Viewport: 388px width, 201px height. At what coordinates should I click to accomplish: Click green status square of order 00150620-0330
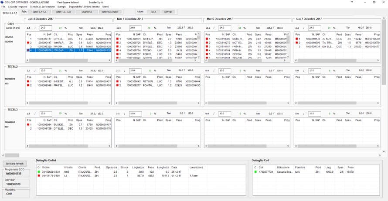pyautogui.click(x=39, y=171)
